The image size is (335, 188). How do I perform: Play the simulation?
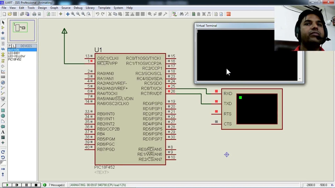pyautogui.click(x=7, y=185)
